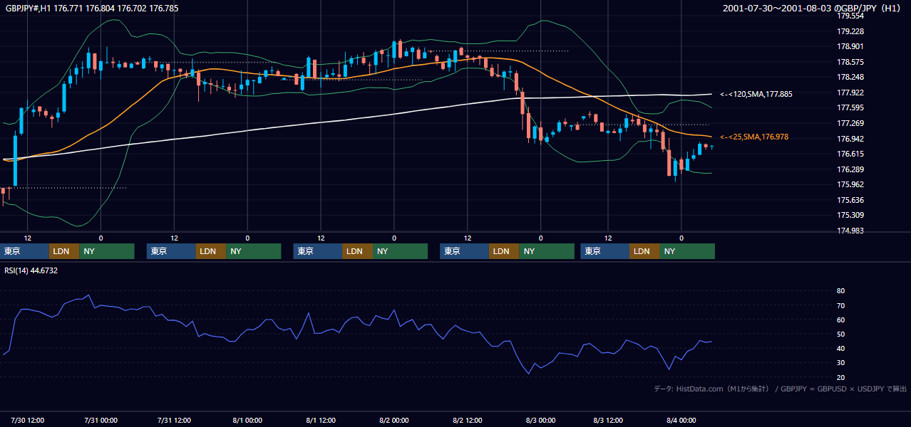
Task: Click price axis label 177.595
Action: pos(850,107)
